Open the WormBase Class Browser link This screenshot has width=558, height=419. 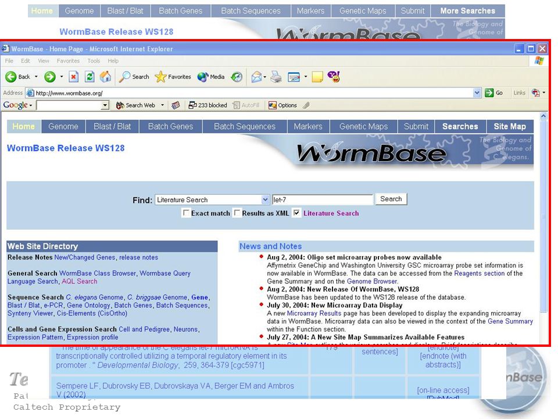pos(98,274)
